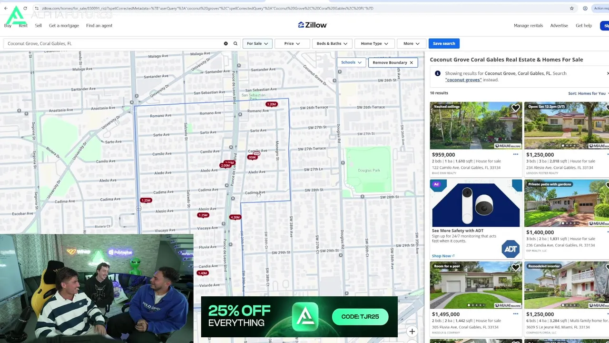Change the Sort: Homes for You option
609x343 pixels.
588,93
